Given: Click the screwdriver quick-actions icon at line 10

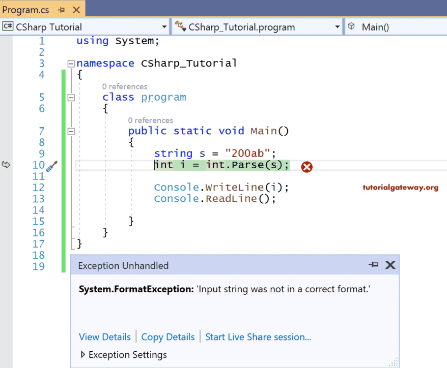Looking at the screenshot, I should point(51,166).
